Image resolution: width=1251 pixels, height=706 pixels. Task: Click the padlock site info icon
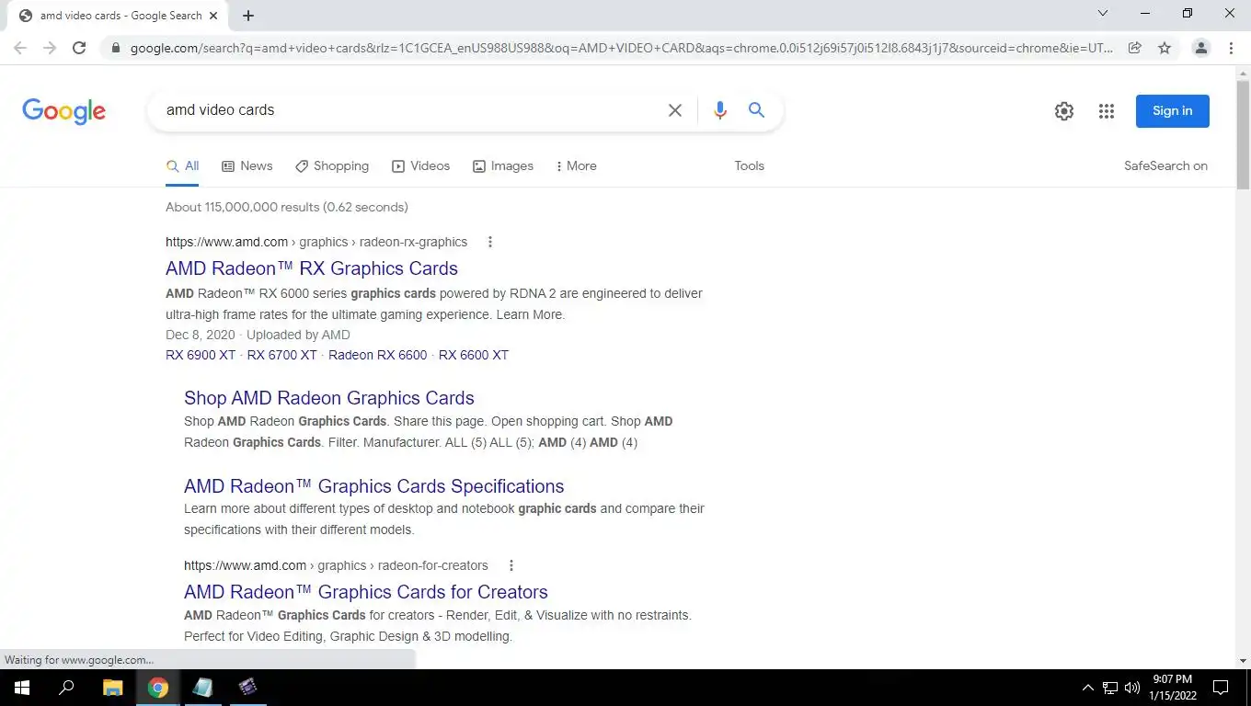pyautogui.click(x=115, y=48)
